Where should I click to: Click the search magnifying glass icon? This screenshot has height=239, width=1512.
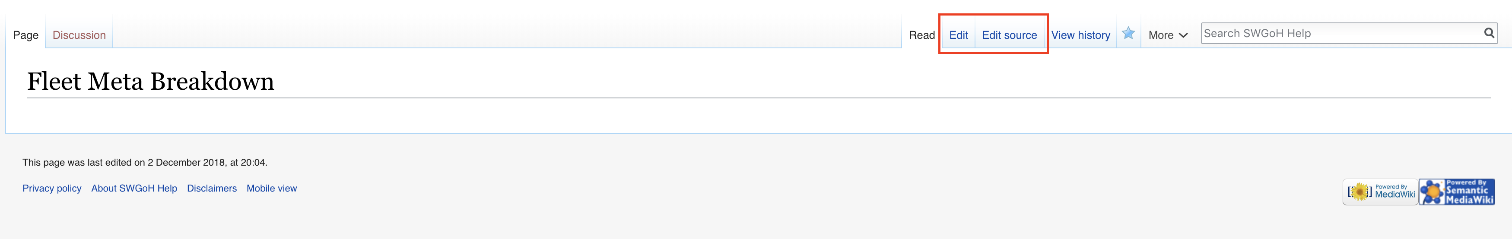click(1489, 33)
